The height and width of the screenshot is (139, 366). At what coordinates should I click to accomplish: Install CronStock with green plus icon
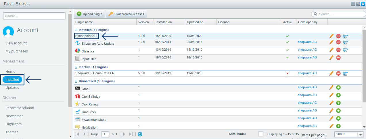pyautogui.click(x=338, y=111)
